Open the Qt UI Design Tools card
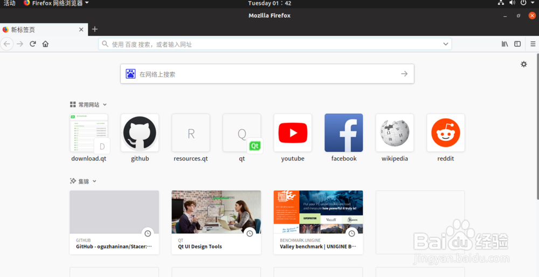The width and height of the screenshot is (539, 277). pyautogui.click(x=216, y=223)
